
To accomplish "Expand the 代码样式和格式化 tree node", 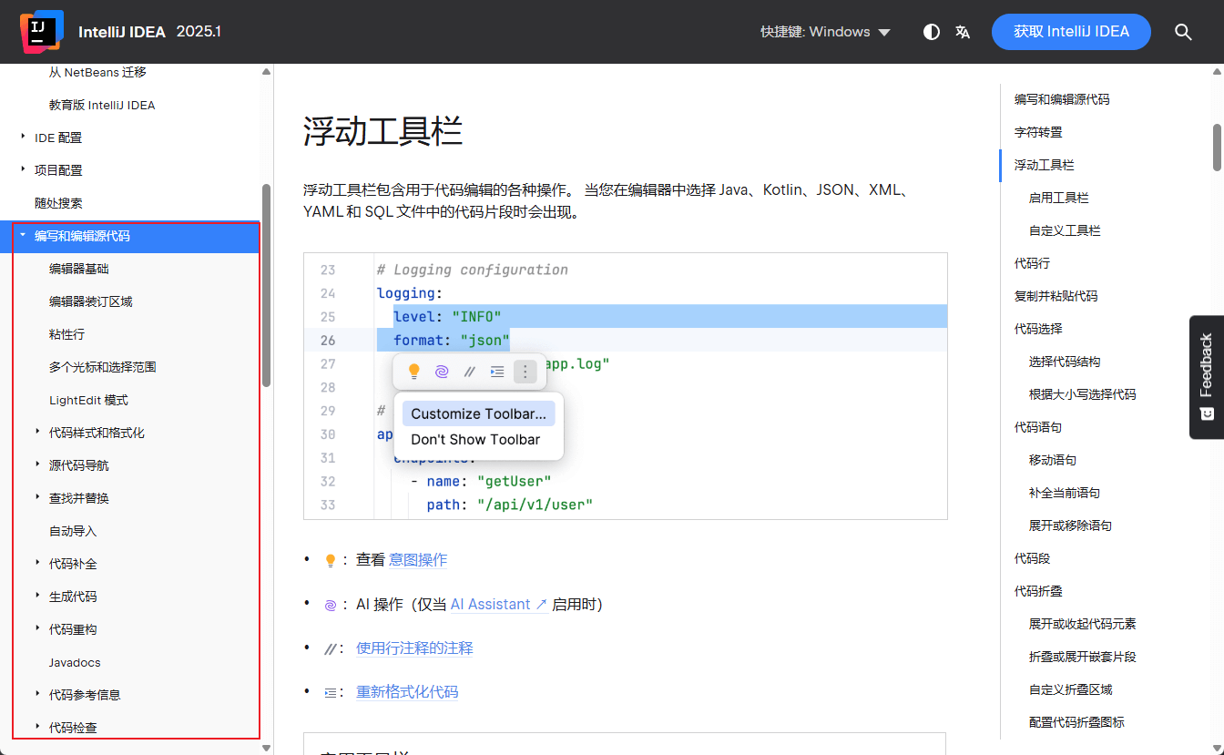I will pyautogui.click(x=37, y=433).
